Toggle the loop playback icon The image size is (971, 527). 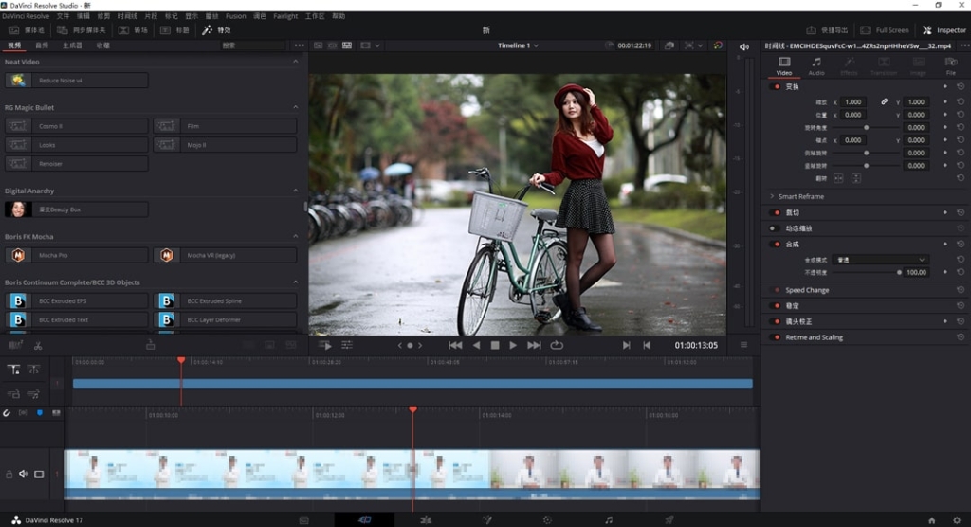(x=557, y=346)
